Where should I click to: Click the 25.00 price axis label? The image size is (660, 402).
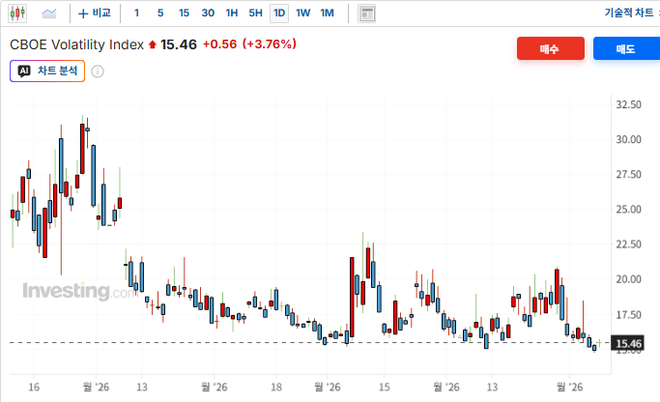tap(628, 209)
